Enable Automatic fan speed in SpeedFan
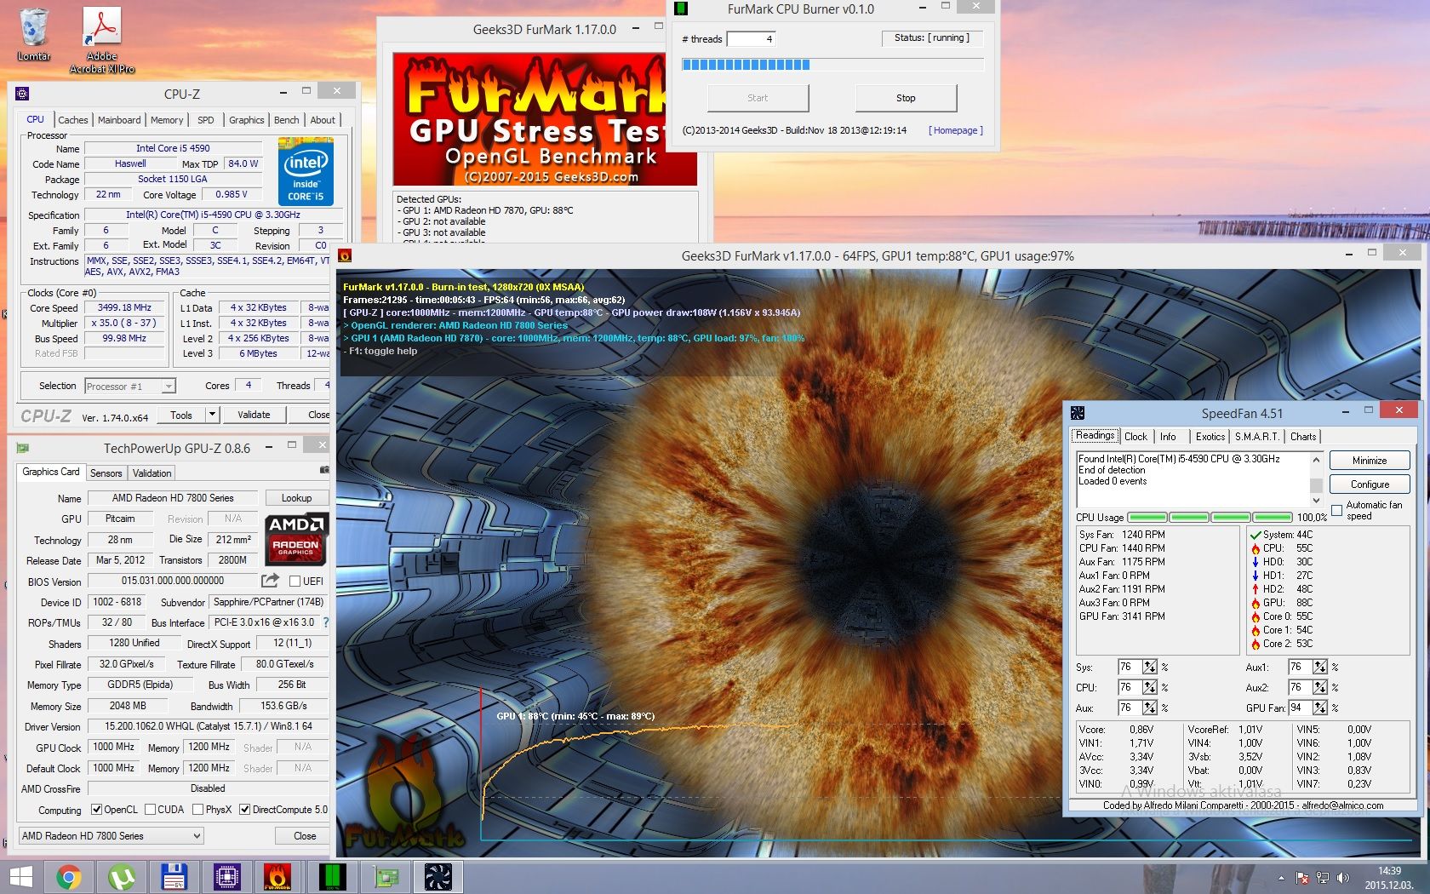This screenshot has width=1430, height=894. pos(1336,511)
